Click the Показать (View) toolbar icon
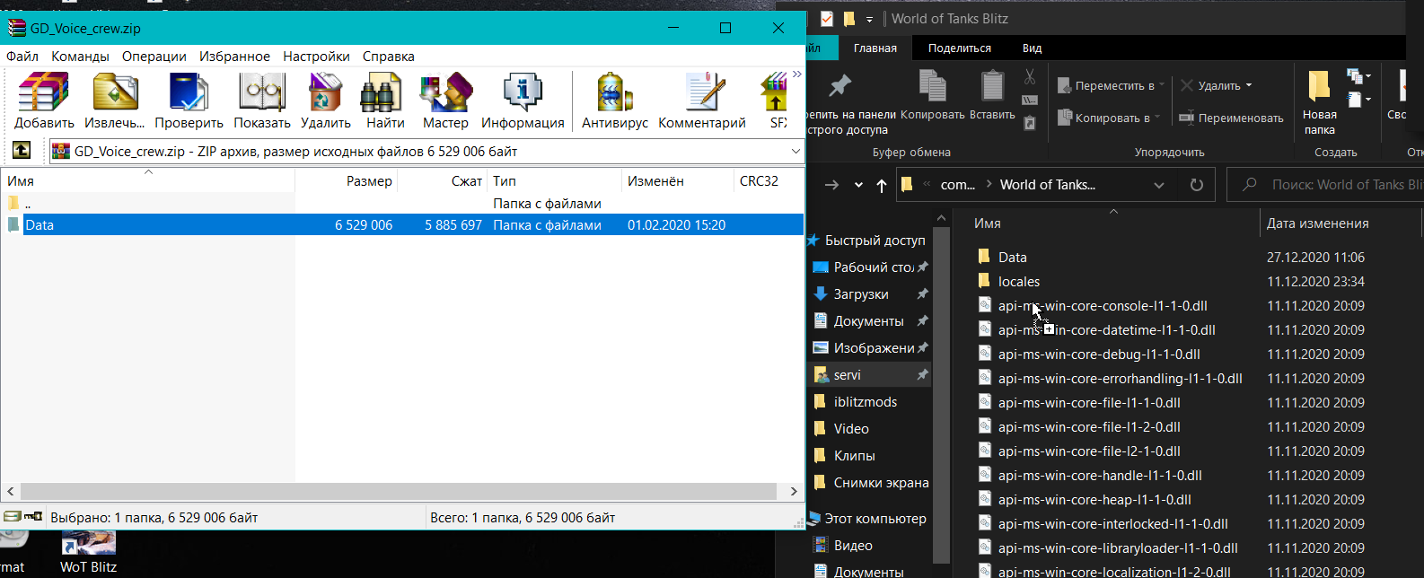This screenshot has height=578, width=1424. tap(262, 101)
